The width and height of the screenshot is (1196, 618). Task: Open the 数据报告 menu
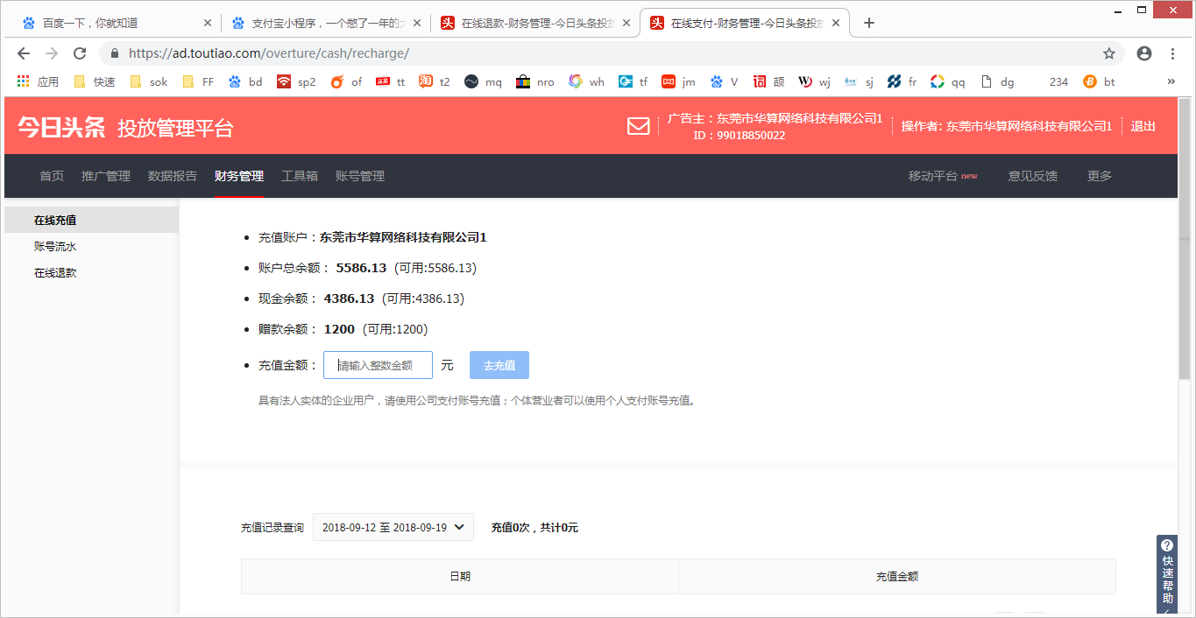pos(173,176)
